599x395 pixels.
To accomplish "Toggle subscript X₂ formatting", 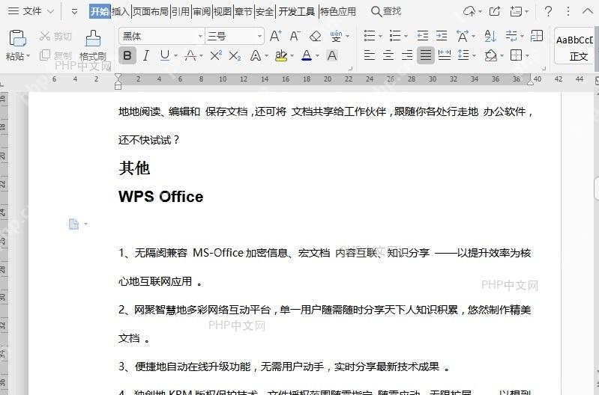I will point(235,56).
